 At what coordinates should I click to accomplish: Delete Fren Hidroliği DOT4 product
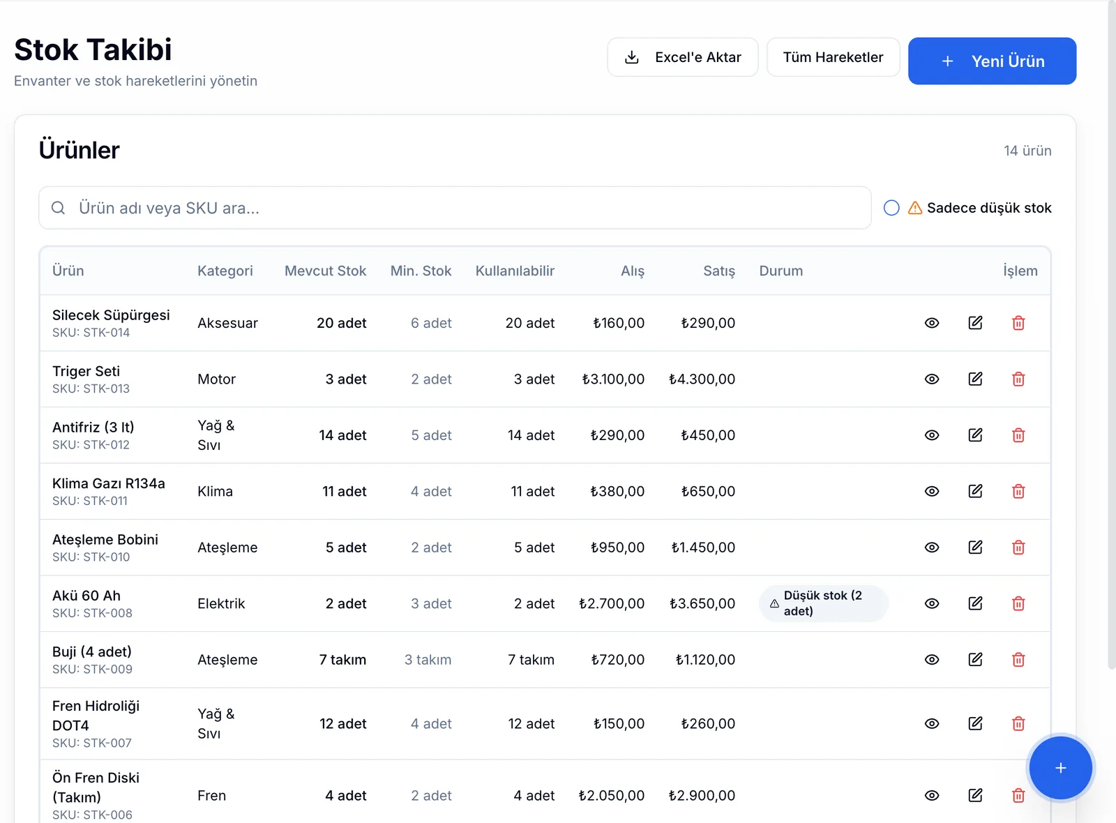tap(1018, 724)
